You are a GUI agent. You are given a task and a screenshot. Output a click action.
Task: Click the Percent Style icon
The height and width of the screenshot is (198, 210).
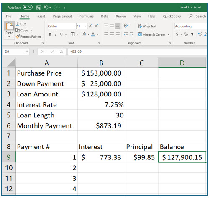[x=186, y=34]
